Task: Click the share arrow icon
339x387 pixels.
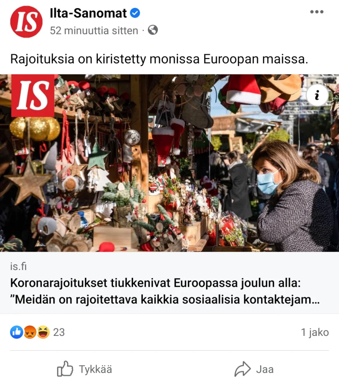Action: (x=243, y=369)
